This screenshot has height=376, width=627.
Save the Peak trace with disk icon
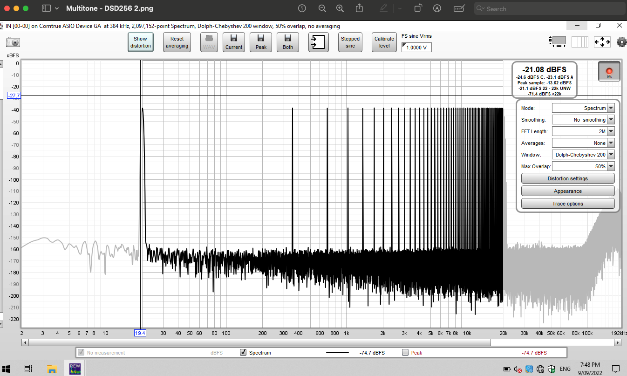pos(261,42)
